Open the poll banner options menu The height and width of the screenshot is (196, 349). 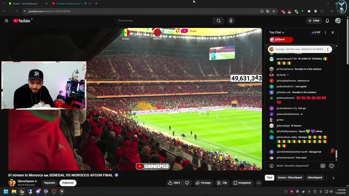click(x=328, y=49)
